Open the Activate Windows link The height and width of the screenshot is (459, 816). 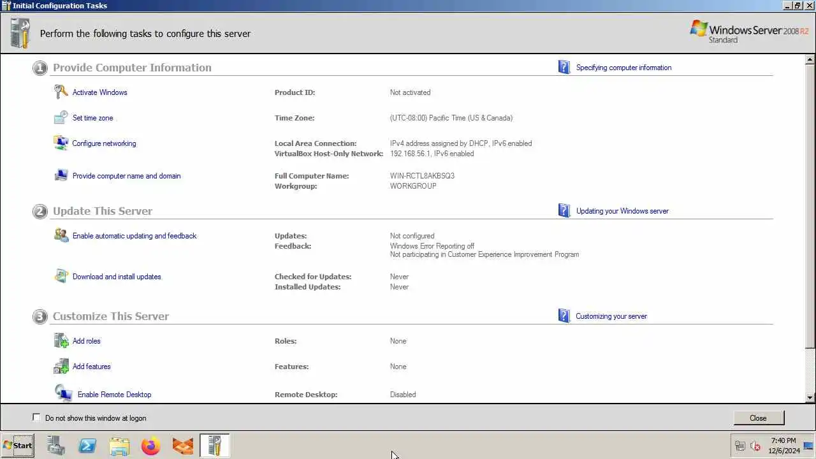click(99, 92)
